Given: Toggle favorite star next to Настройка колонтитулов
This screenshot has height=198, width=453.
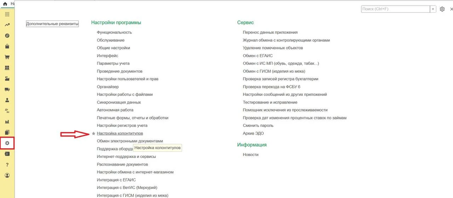Looking at the screenshot, I should [x=93, y=133].
